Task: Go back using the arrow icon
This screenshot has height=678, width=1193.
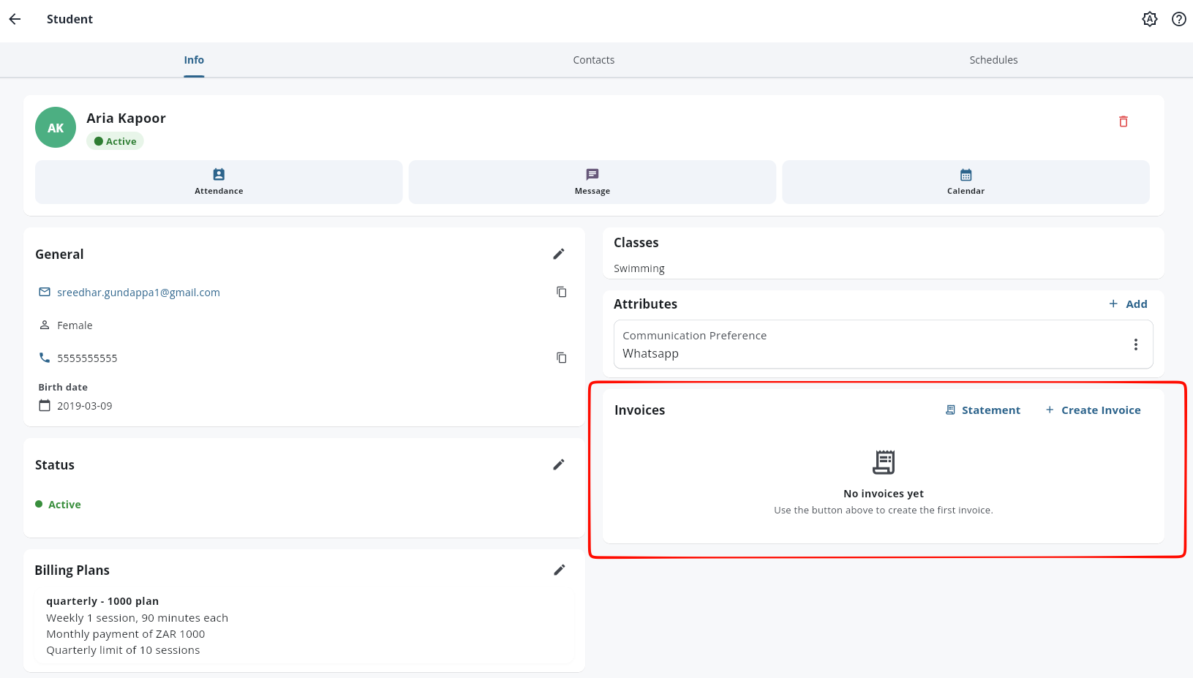Action: coord(15,19)
